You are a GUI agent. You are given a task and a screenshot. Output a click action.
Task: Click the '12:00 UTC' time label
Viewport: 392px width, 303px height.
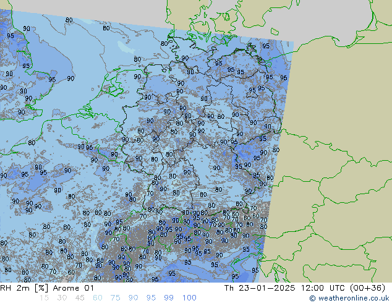(323, 288)
